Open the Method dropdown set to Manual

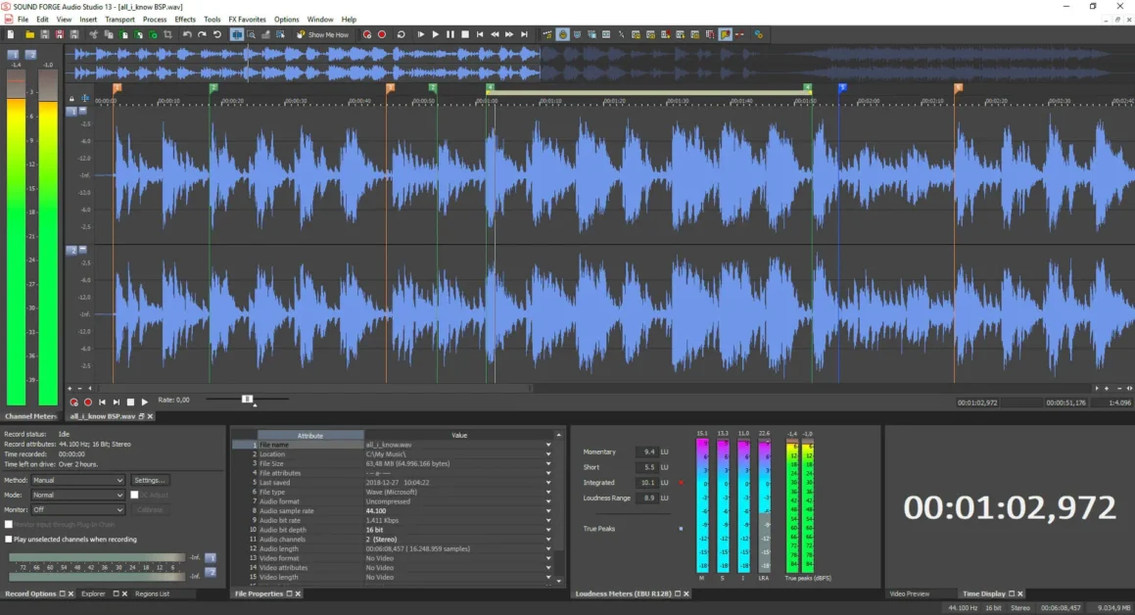78,481
